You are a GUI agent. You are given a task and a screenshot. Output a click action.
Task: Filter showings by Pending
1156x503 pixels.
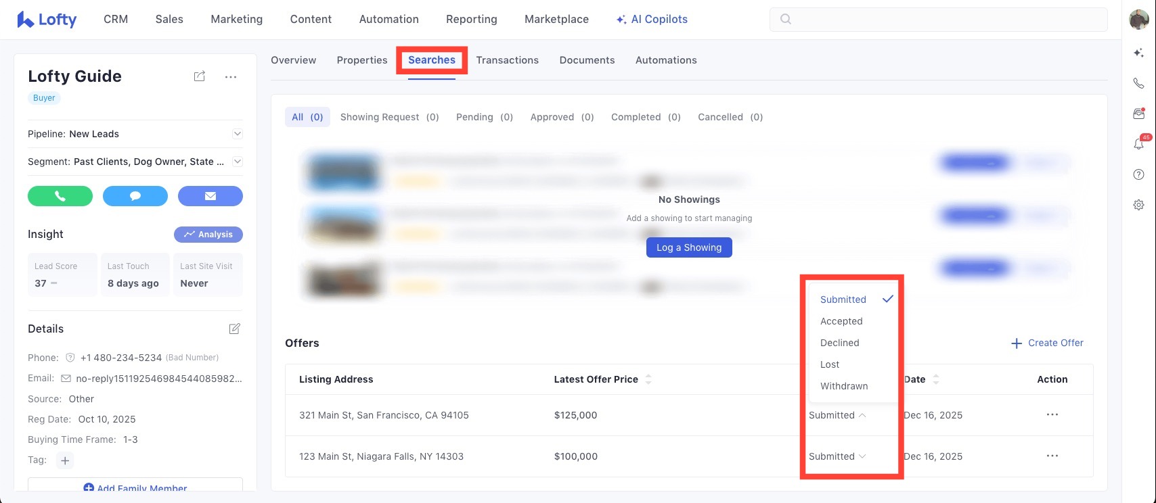point(484,117)
